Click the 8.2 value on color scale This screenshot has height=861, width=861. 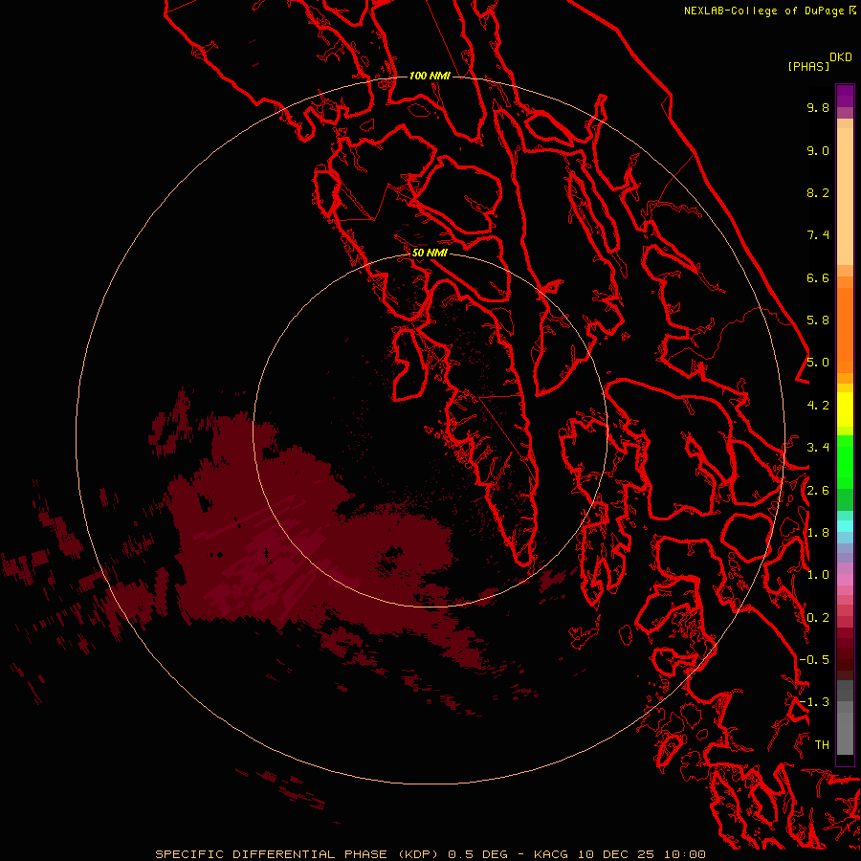818,192
